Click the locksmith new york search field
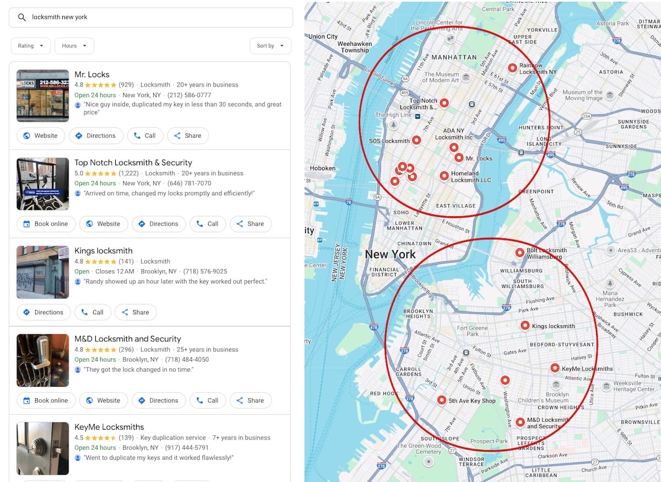Viewport: 661px width, 482px height. pos(157,17)
